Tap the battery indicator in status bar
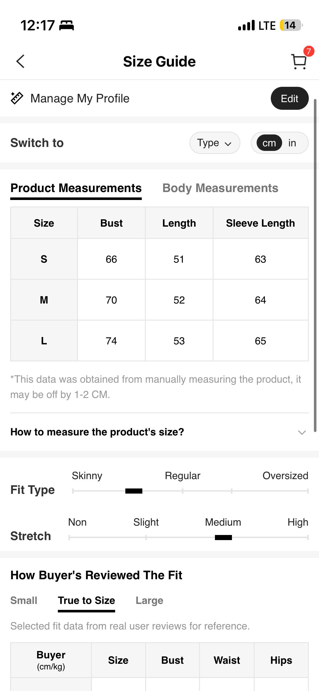This screenshot has height=691, width=319. [291, 25]
